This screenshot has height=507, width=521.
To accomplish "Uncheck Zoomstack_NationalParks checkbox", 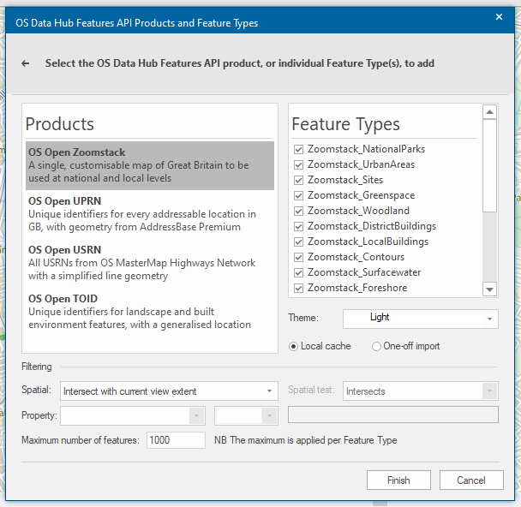I will (298, 149).
